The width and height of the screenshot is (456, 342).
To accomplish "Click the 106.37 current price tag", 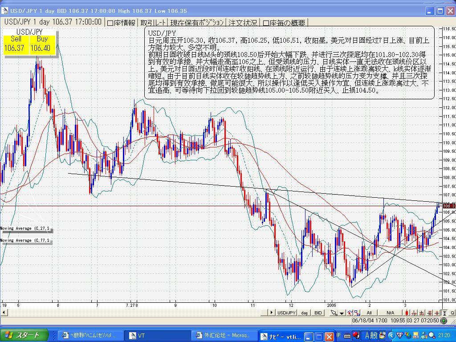I will pos(449,206).
